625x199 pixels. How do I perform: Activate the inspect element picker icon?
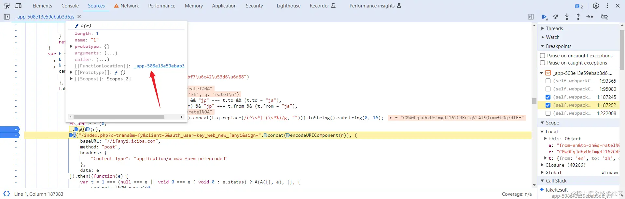point(7,6)
